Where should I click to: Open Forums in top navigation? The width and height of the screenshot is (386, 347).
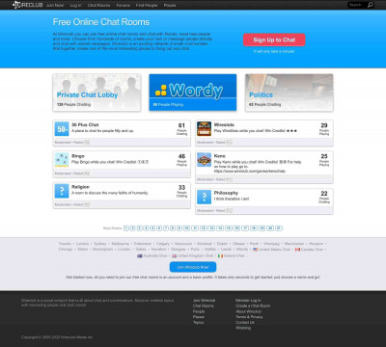point(124,5)
